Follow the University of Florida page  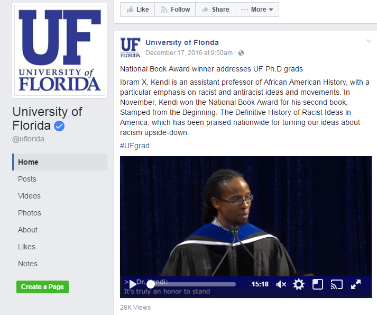click(x=175, y=10)
